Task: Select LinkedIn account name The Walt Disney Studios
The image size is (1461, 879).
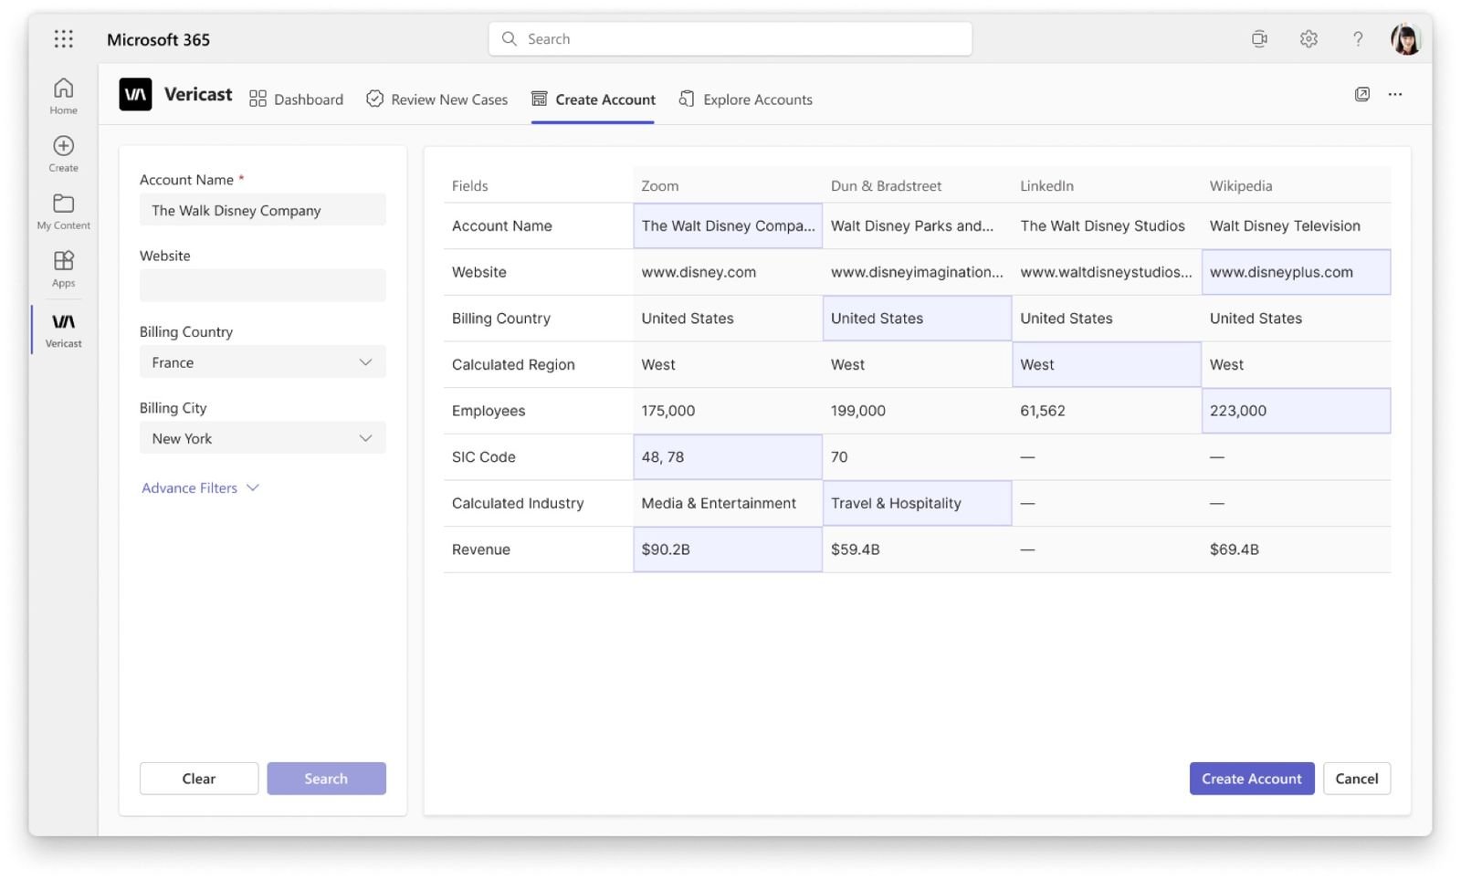Action: tap(1107, 225)
